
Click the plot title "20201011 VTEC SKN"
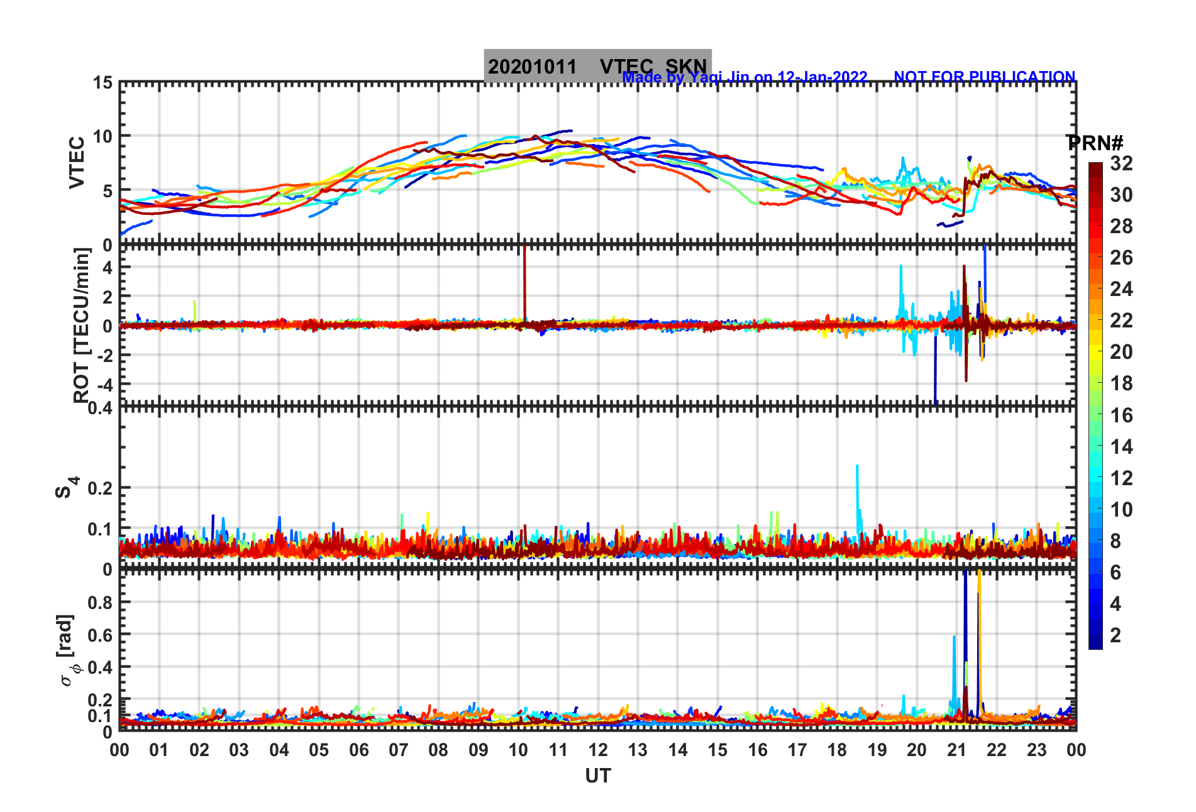pos(597,66)
